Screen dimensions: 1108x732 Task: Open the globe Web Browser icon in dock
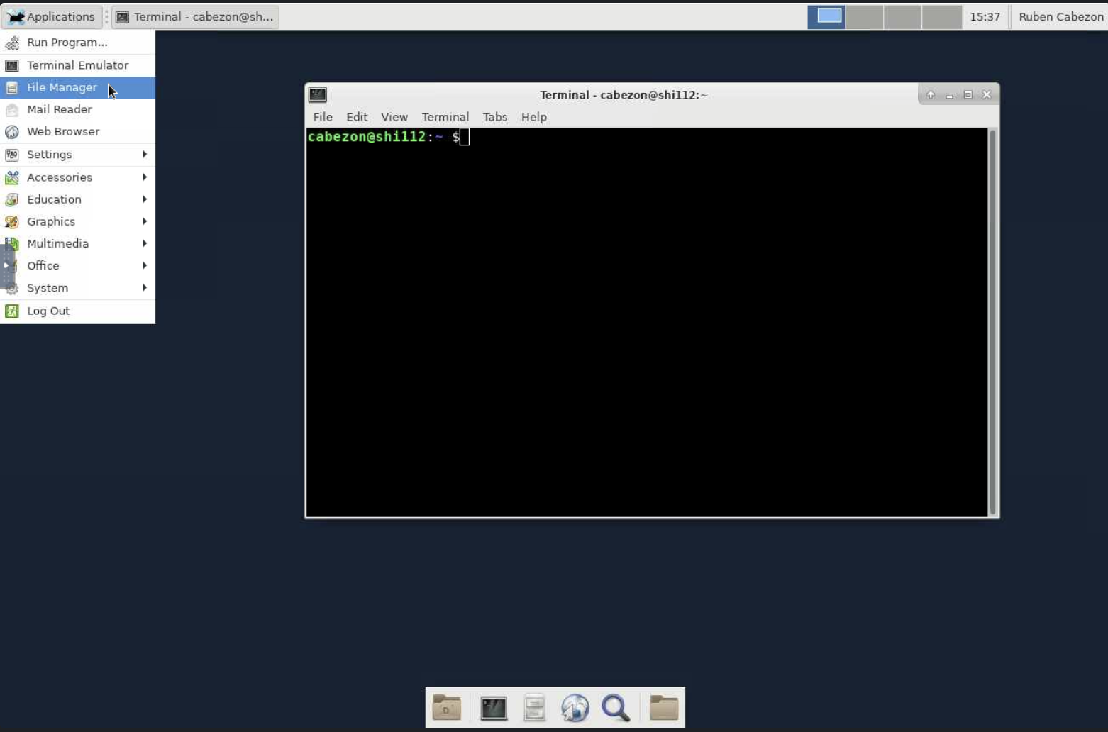click(x=575, y=708)
